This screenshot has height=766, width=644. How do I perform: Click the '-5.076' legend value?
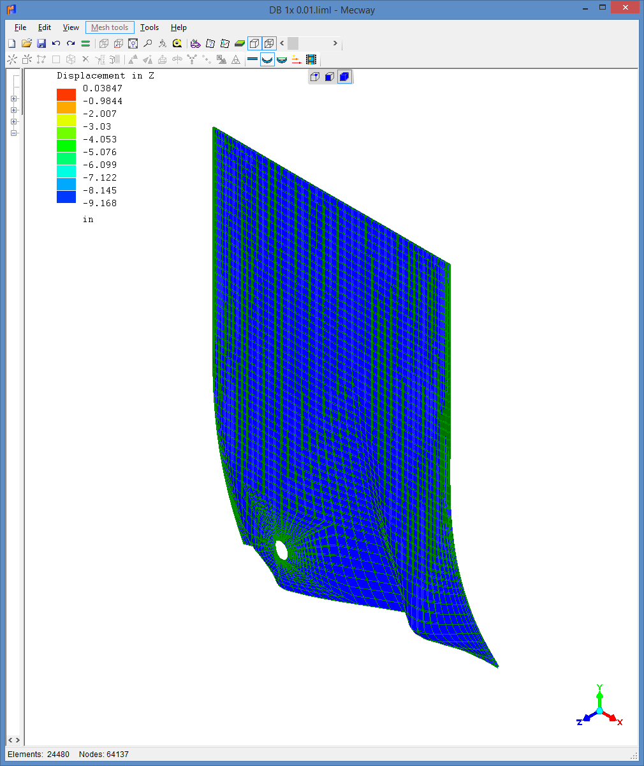[x=100, y=152]
